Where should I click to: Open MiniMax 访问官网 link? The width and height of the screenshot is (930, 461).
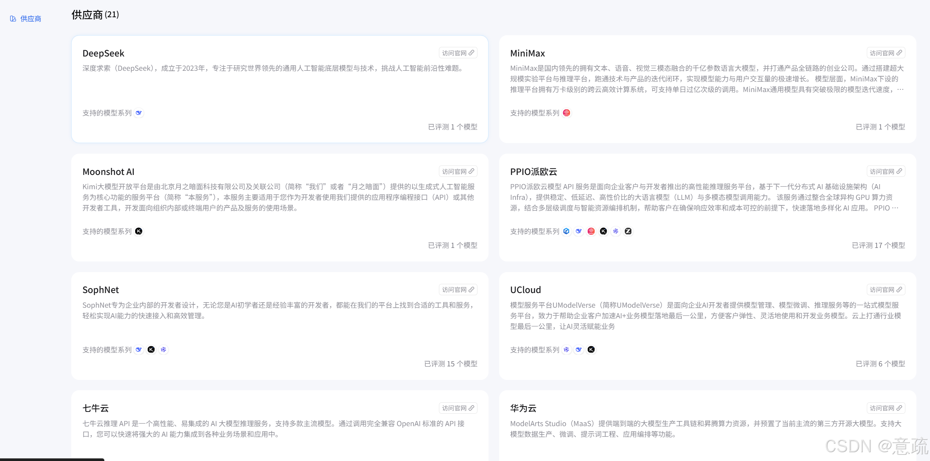tap(886, 53)
